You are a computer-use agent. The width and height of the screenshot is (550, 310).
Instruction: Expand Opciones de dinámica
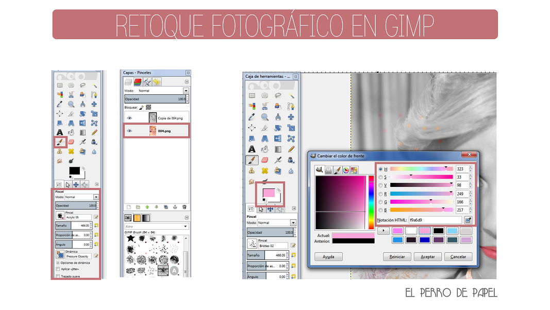click(x=58, y=263)
